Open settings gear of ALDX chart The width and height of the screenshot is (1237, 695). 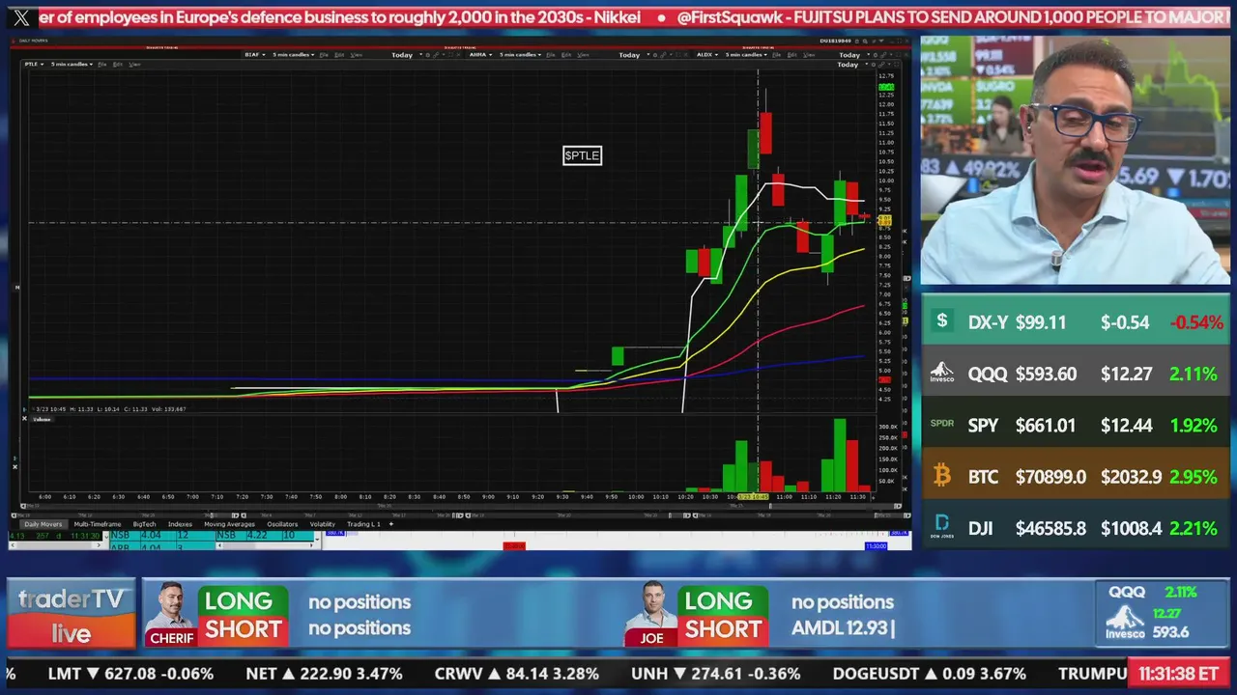(875, 55)
